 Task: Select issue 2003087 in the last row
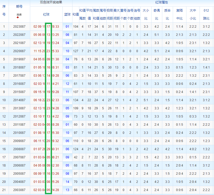(x=19, y=190)
